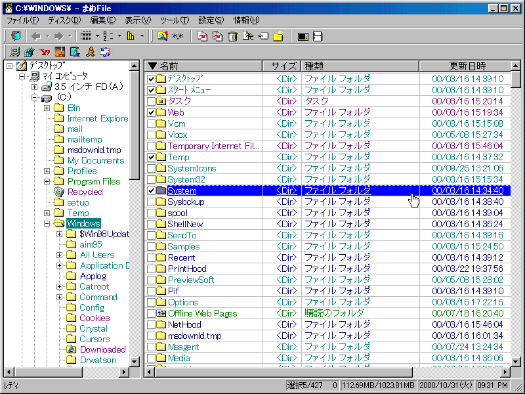Click the folder tree scroll up arrow

[x=135, y=65]
